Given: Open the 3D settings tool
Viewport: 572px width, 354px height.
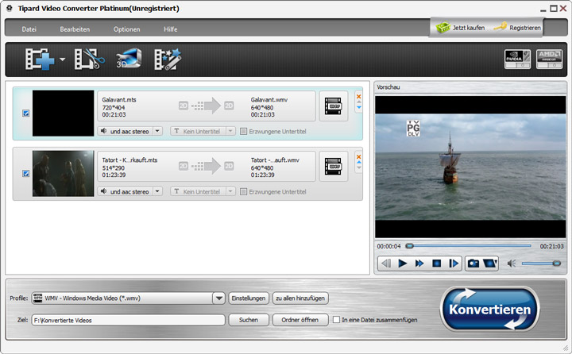Looking at the screenshot, I should [x=129, y=58].
